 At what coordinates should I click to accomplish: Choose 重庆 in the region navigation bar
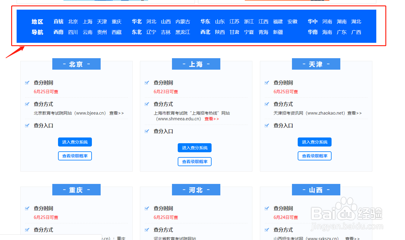click(x=117, y=22)
